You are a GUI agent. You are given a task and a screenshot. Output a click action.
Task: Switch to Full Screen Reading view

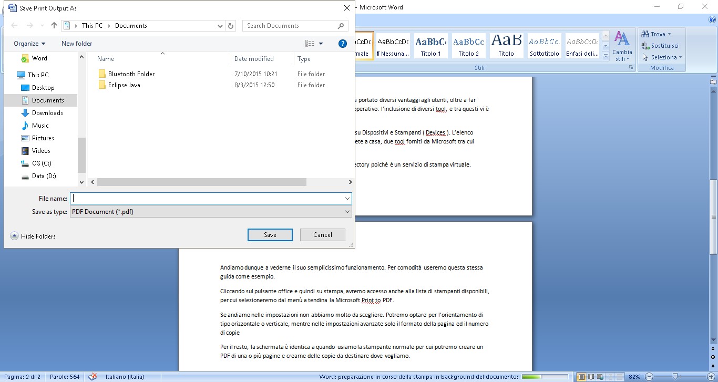click(x=590, y=377)
